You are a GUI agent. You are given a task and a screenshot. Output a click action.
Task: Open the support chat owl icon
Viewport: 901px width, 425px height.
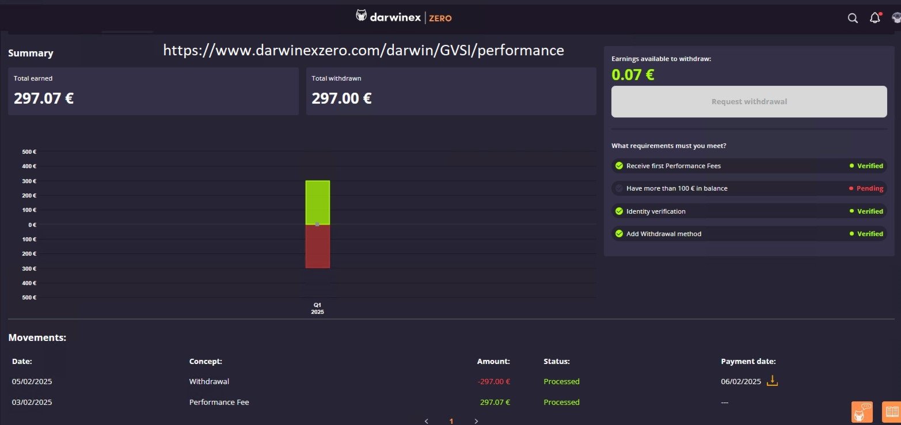pos(862,412)
